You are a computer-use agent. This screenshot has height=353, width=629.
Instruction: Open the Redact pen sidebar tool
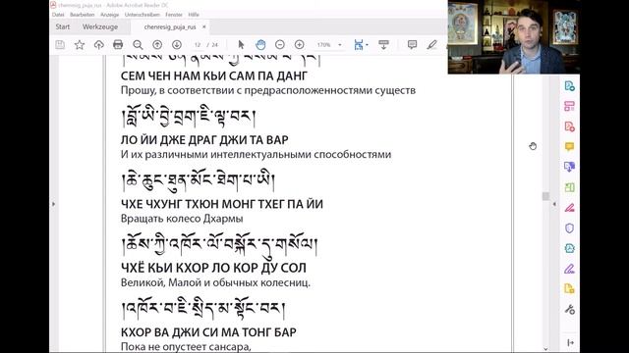(570, 208)
